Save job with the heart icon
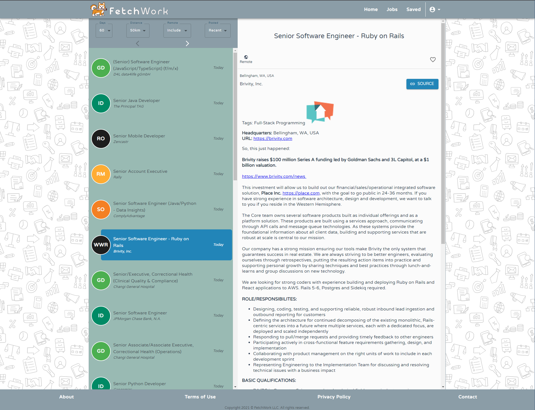The height and width of the screenshot is (410, 535). pyautogui.click(x=433, y=59)
